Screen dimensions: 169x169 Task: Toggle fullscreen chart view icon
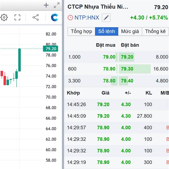click(x=17, y=17)
